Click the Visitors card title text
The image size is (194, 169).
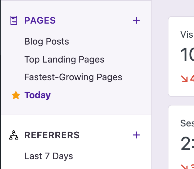pyautogui.click(x=187, y=34)
